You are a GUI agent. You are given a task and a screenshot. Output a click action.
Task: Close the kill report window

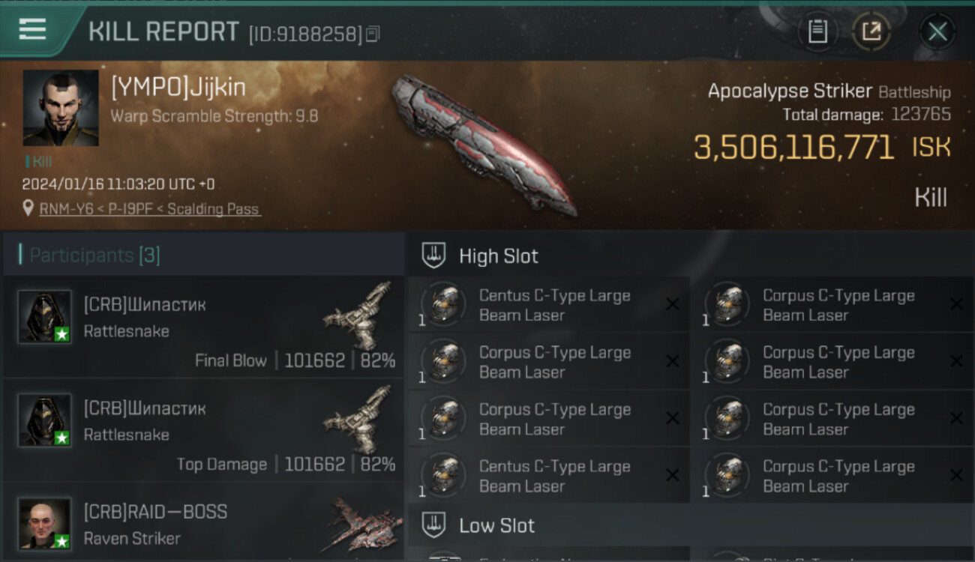[937, 31]
